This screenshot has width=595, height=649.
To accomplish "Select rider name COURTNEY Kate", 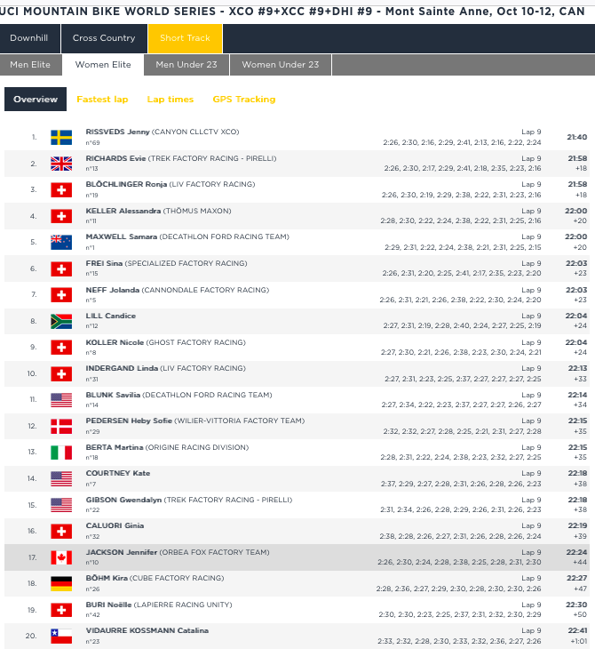I will 118,474.
